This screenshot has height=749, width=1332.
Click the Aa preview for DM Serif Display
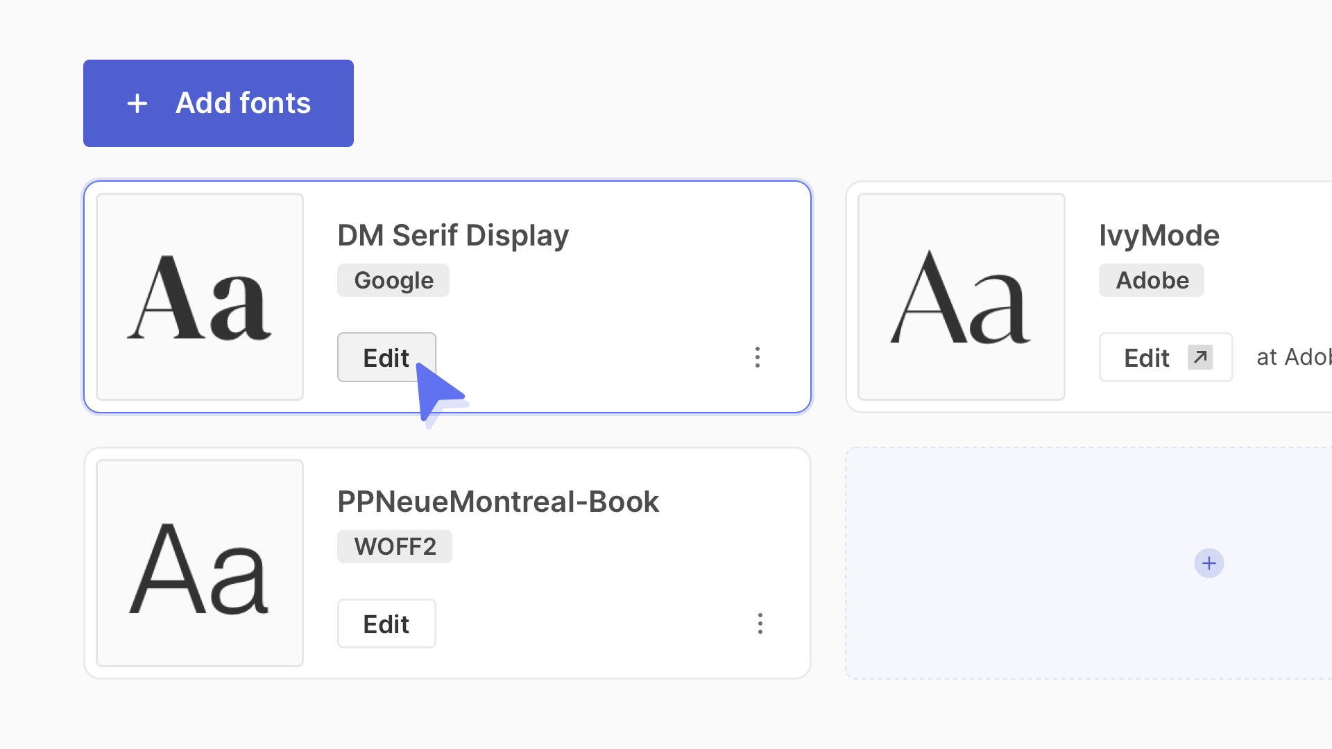(199, 296)
